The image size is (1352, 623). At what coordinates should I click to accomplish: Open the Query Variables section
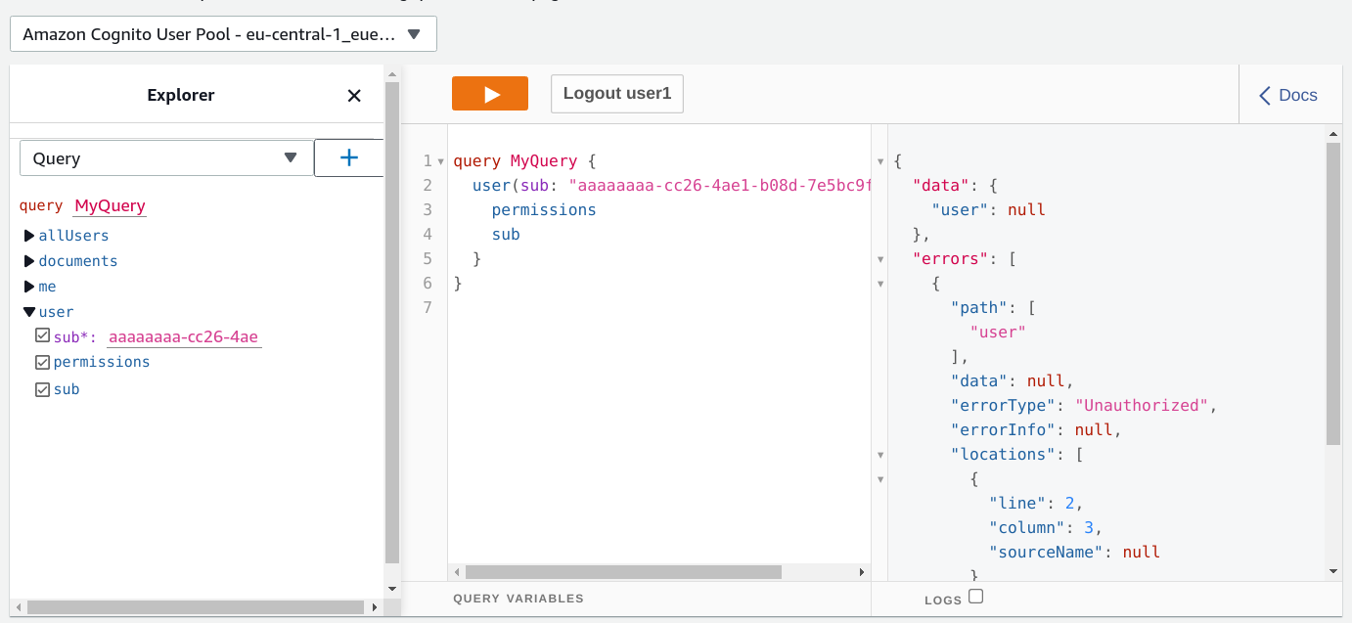(518, 598)
